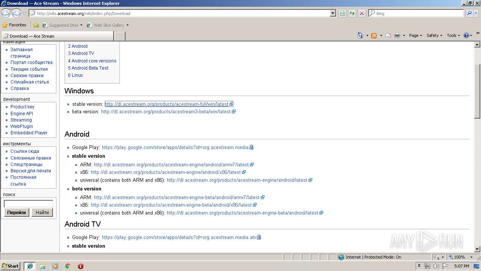Expand the address bar URL dropdown

[x=333, y=13]
